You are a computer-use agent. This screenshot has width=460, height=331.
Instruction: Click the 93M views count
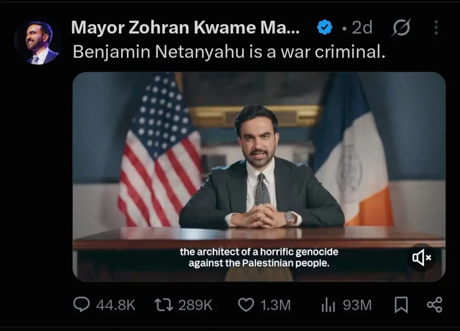coord(357,305)
